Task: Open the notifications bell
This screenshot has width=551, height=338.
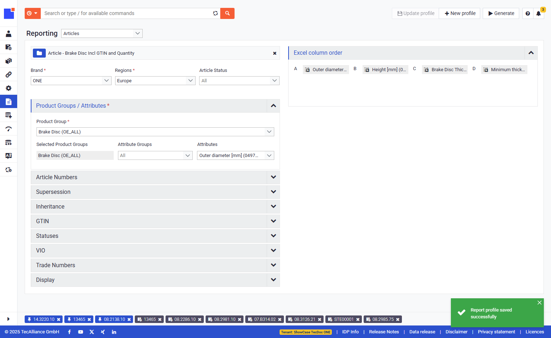Action: pos(538,13)
